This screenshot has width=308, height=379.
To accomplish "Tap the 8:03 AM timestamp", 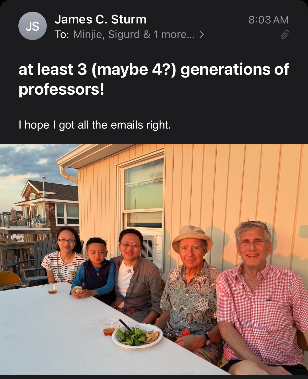I will click(268, 20).
